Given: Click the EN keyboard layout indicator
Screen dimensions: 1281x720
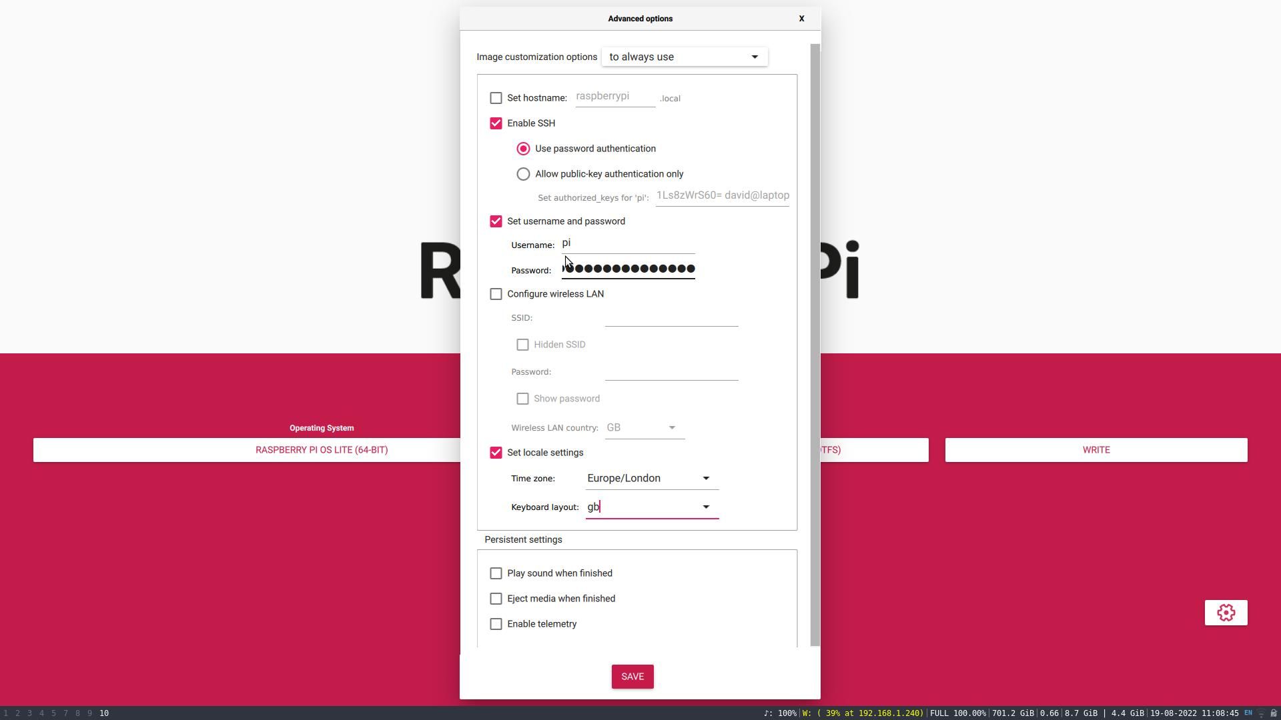Looking at the screenshot, I should click(1248, 713).
